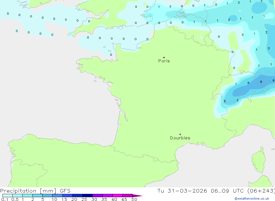Pick the 2–5 mm legend swatch
Image resolution: width=275 pixels, height=201 pixels.
(37, 196)
